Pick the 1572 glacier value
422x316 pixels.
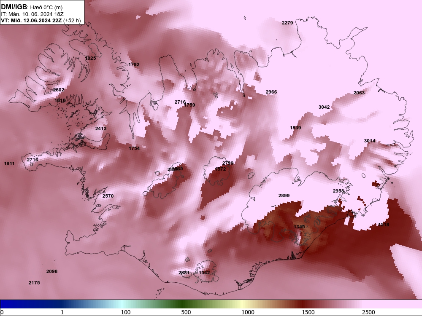(220, 169)
